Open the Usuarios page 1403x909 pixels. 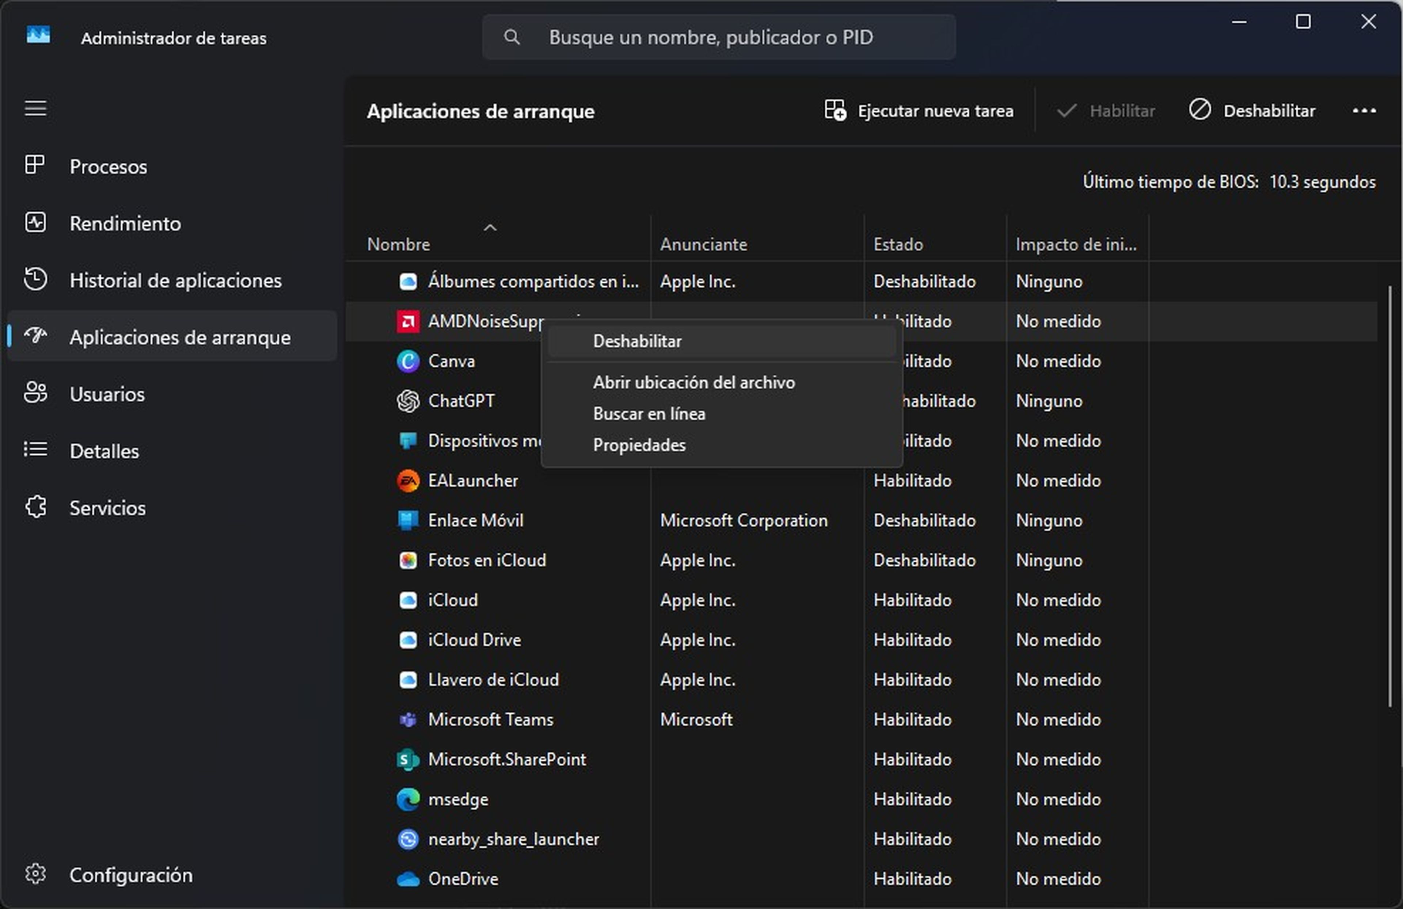click(x=172, y=394)
